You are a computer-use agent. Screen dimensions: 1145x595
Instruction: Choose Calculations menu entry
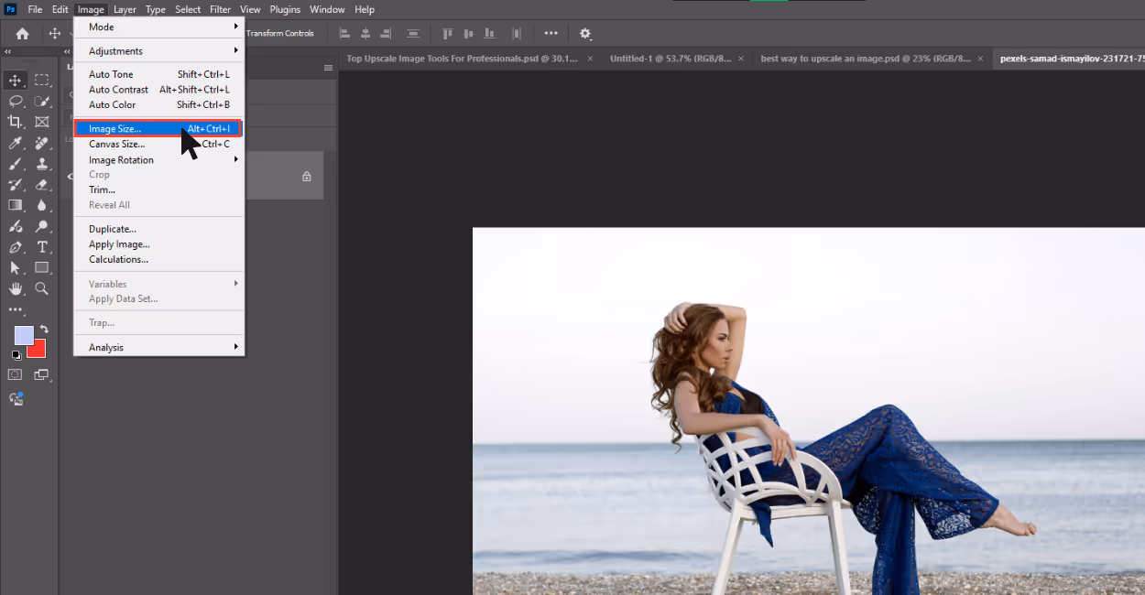(x=158, y=259)
